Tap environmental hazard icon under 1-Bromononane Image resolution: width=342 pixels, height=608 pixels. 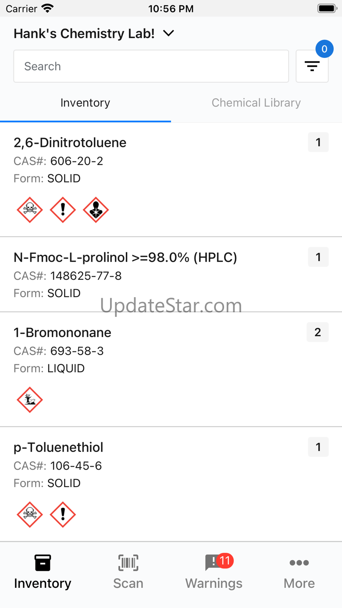tap(30, 400)
